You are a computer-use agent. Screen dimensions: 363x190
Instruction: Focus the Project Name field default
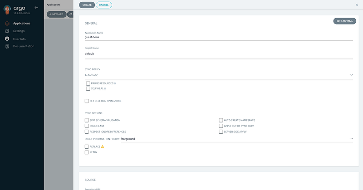coord(219,54)
